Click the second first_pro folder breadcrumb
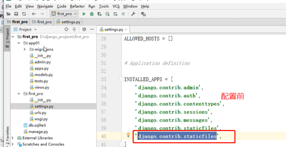This screenshot has height=147, width=286. tap(42, 22)
